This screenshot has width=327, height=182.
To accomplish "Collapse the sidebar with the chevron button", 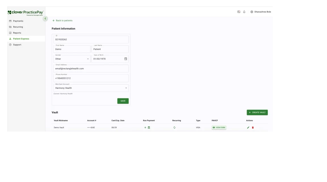I will pos(45,18).
